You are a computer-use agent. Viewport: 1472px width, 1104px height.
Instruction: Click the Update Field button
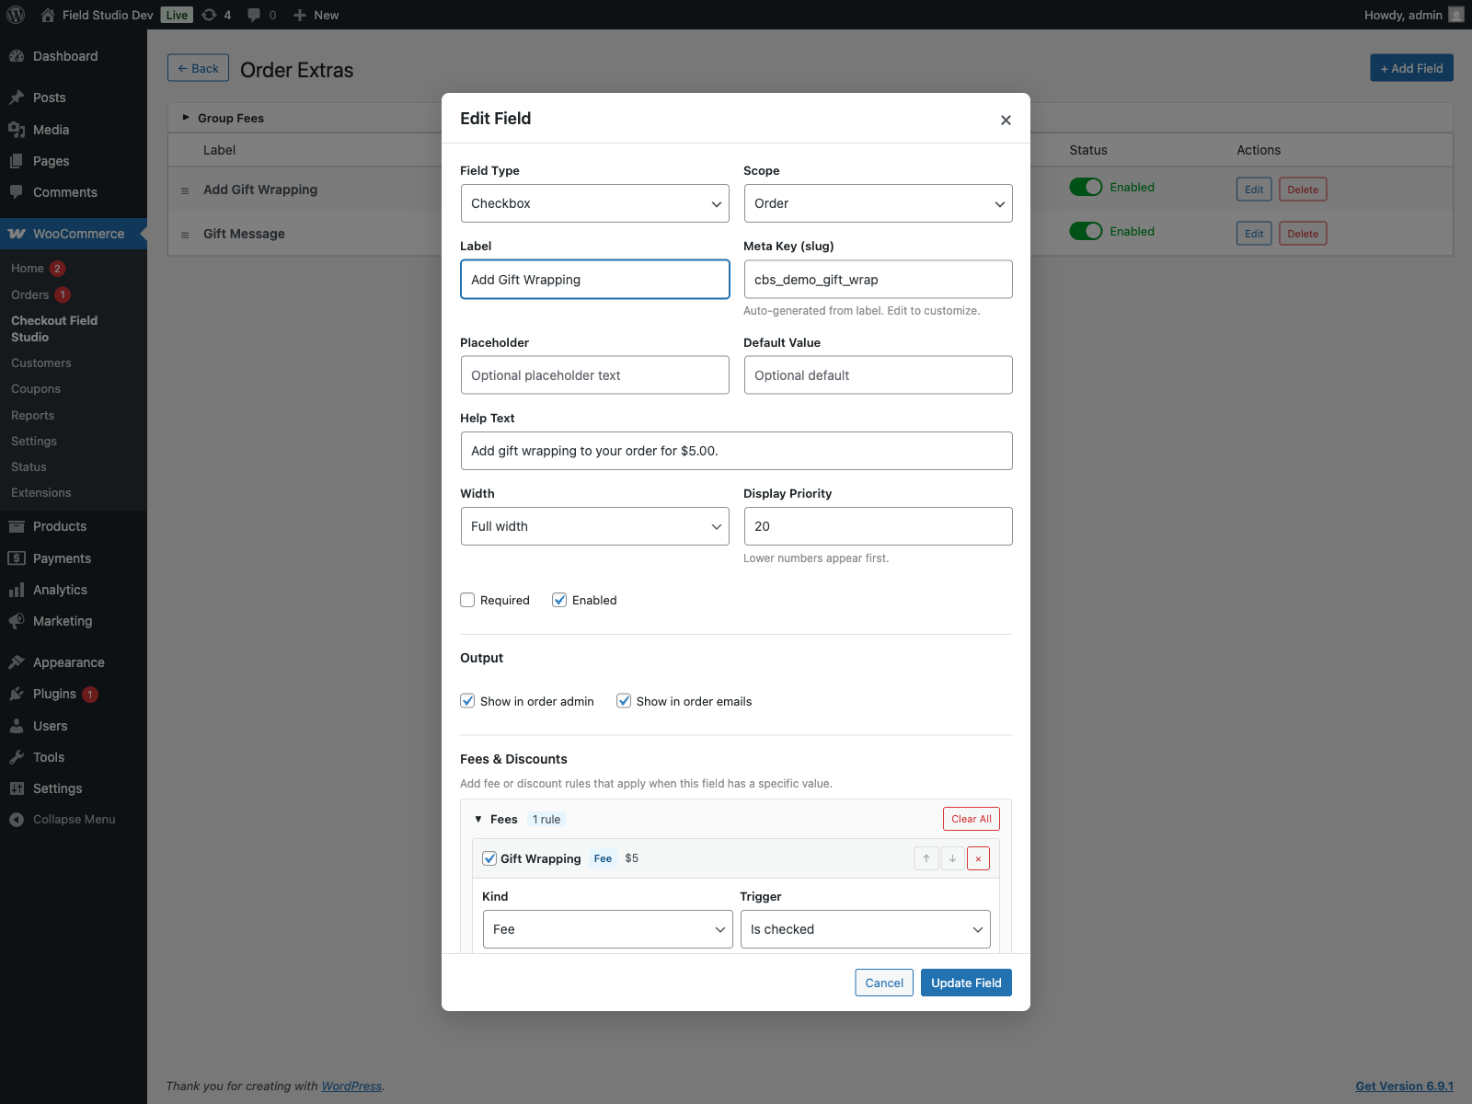965,983
